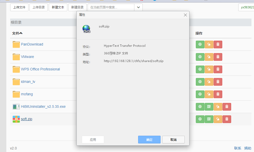The height and width of the screenshot is (152, 254).
Task: Rename WPS Office Professional folder
Action: click(x=209, y=69)
